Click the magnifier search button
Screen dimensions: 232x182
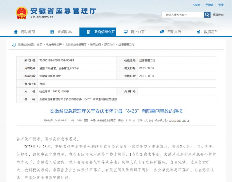[x=207, y=15]
